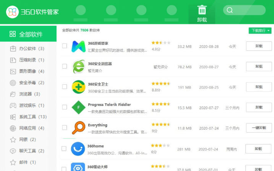Click the 360安全卫士 app icon

click(78, 87)
